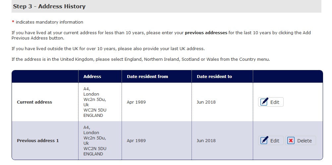Click the address text in Current address row

[95, 102]
